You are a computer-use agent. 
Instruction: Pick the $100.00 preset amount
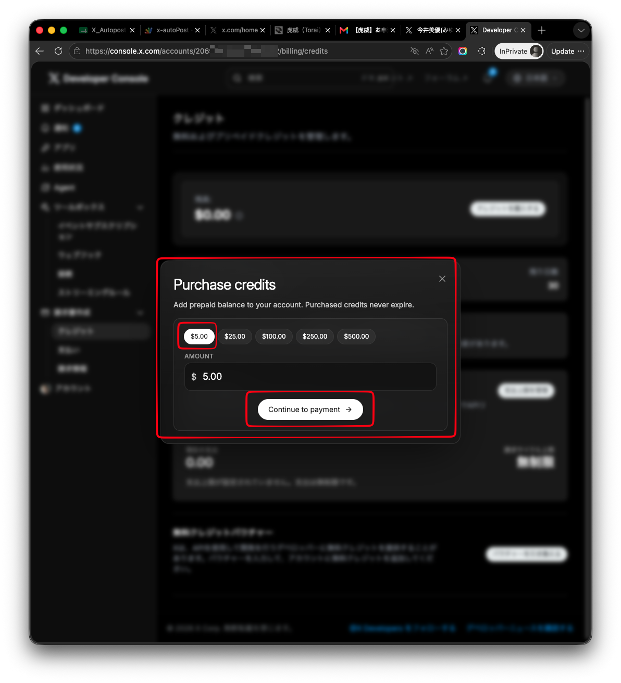[x=274, y=337]
